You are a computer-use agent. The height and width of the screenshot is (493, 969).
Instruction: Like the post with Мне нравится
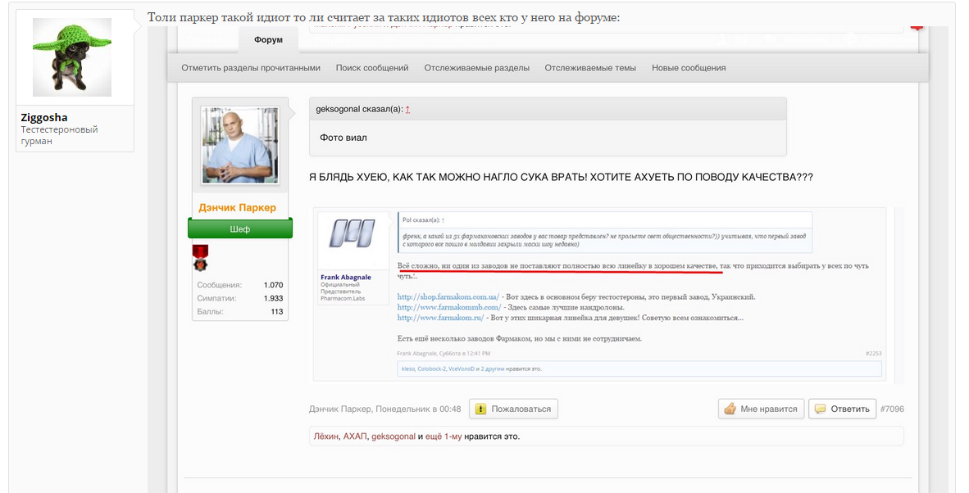(x=760, y=409)
